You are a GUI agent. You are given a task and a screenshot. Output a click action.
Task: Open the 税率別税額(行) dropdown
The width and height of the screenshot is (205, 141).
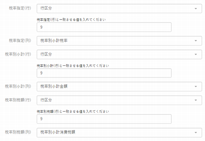pyautogui.click(x=119, y=100)
